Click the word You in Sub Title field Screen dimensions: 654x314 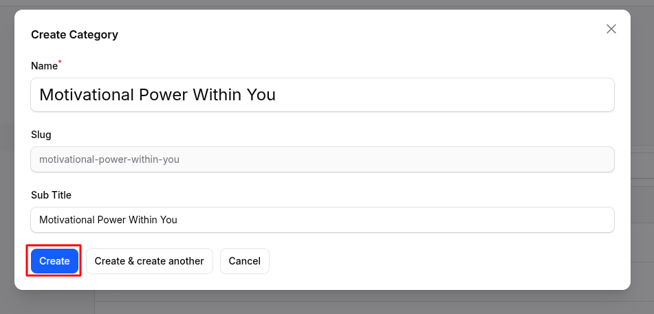169,220
